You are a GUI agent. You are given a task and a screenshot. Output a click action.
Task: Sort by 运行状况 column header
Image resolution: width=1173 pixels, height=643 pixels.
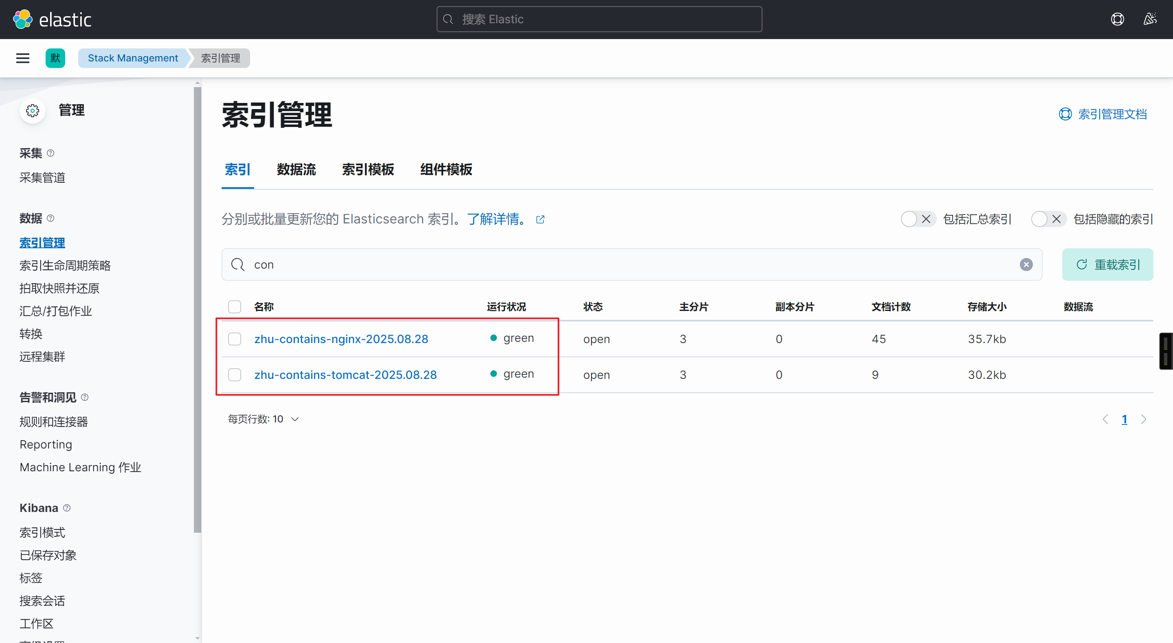(x=506, y=307)
